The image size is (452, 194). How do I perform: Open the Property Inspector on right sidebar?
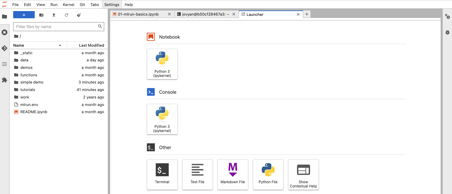pos(447,16)
